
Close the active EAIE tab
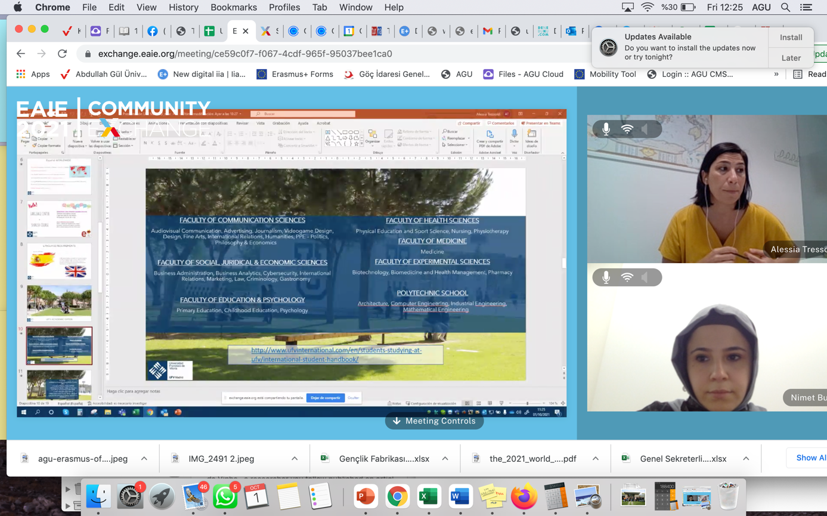pos(246,31)
